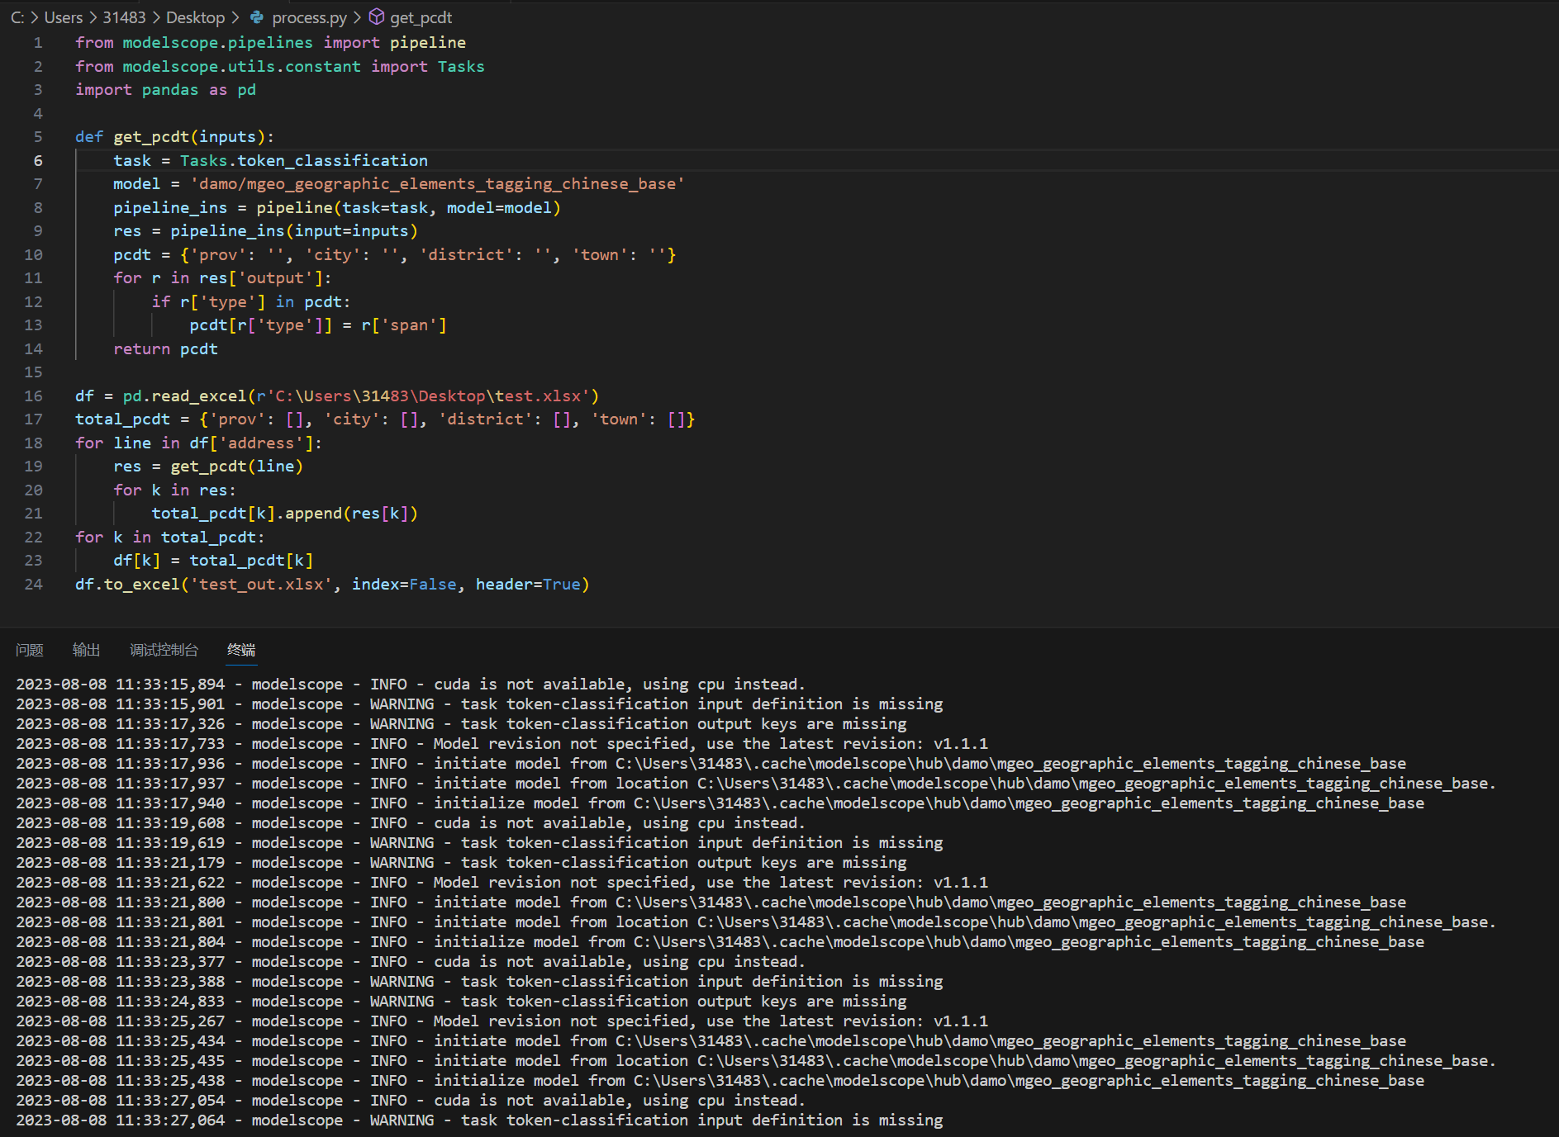Click line number 24 in gutter
Image resolution: width=1559 pixels, height=1137 pixels.
pos(33,585)
